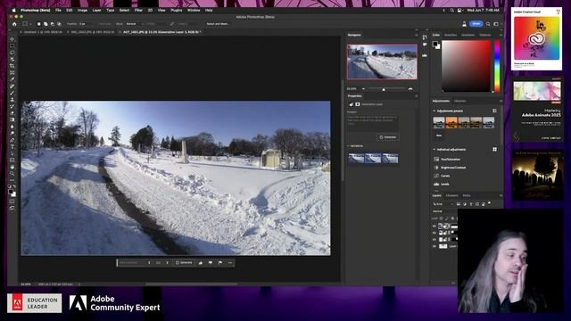Choose Intersect with Selection mode icon
Image resolution: width=571 pixels, height=321 pixels.
(x=59, y=24)
